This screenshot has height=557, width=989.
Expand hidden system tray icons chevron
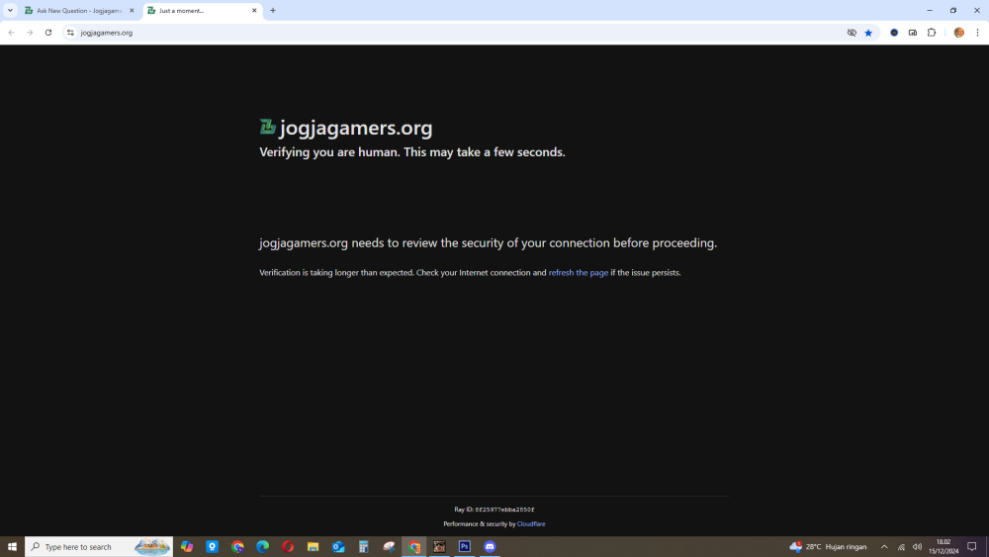coord(883,547)
